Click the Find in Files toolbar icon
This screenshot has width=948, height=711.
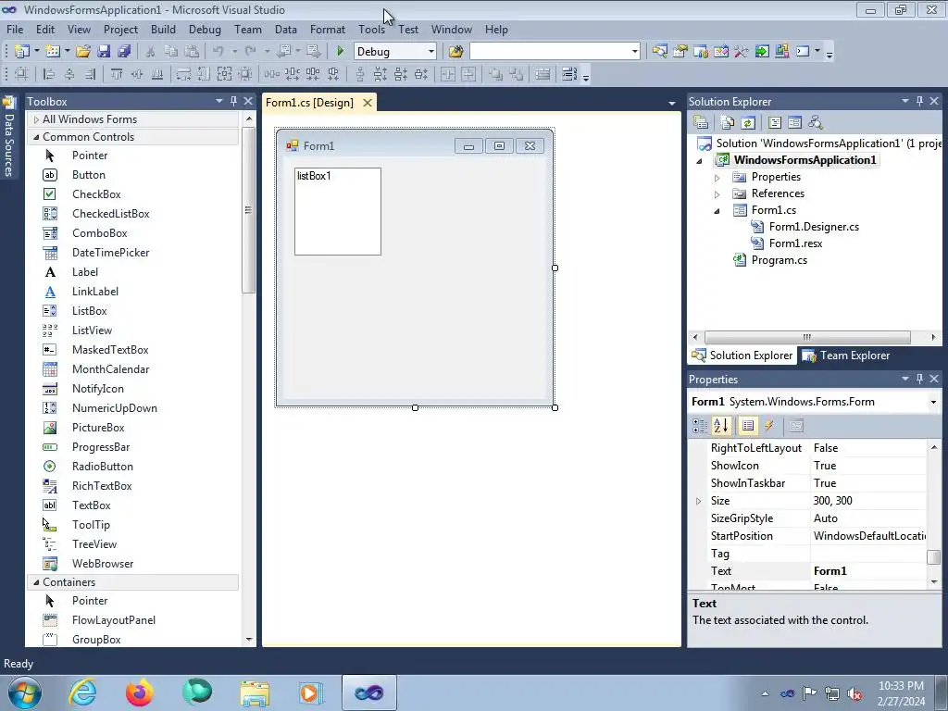[455, 52]
